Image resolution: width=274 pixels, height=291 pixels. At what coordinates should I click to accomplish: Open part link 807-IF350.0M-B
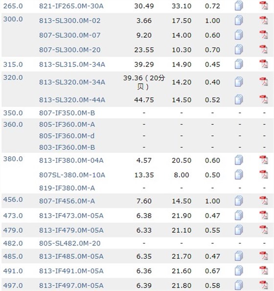click(x=67, y=113)
